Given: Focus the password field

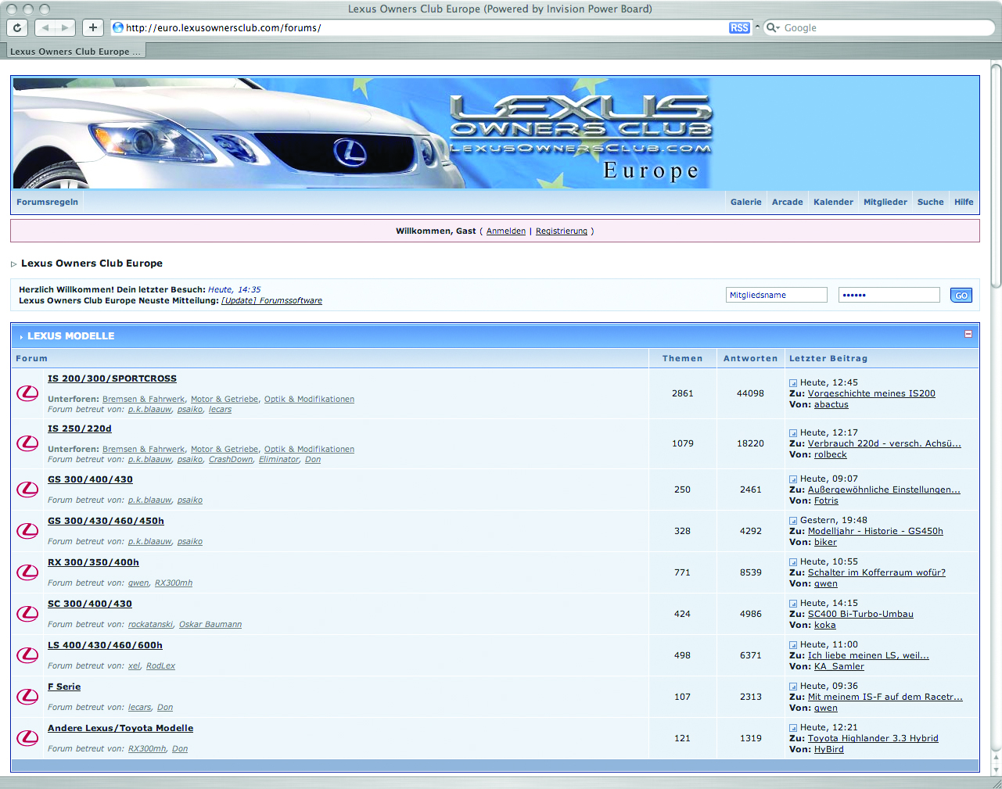Looking at the screenshot, I should tap(889, 295).
